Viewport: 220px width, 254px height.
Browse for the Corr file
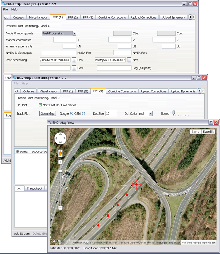coord(74,68)
